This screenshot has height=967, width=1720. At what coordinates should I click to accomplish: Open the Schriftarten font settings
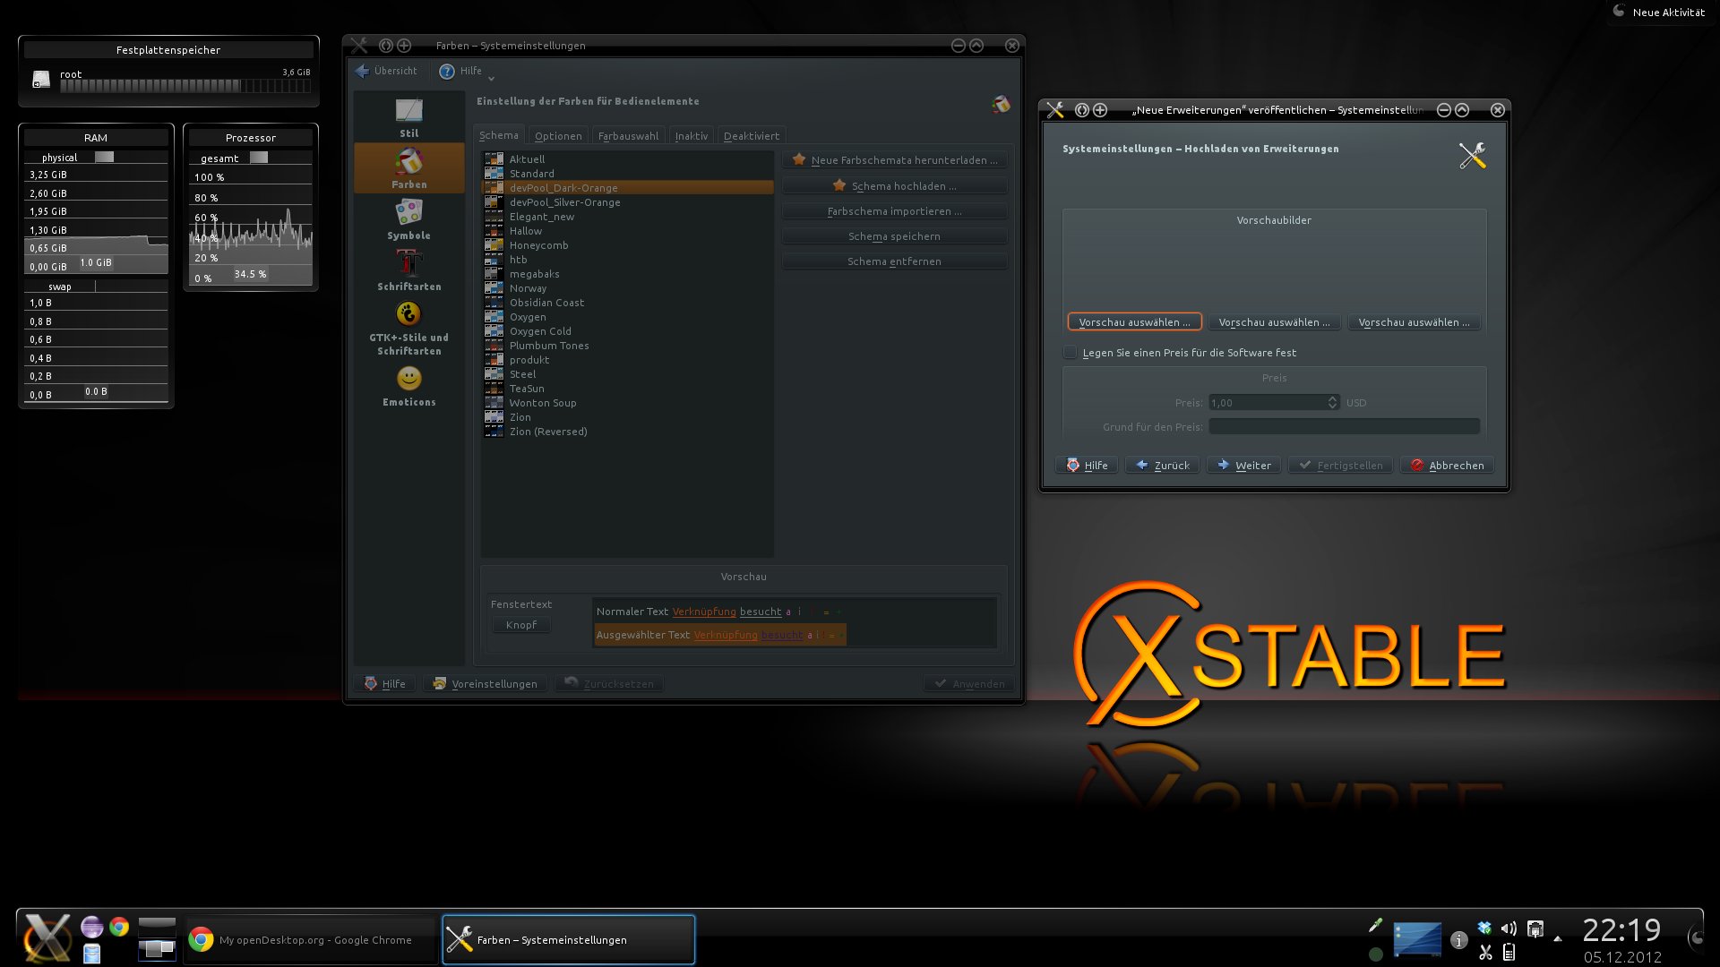click(409, 270)
